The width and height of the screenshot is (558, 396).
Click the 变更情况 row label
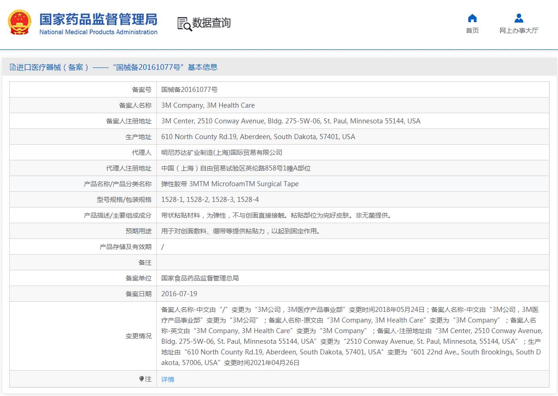pos(138,336)
